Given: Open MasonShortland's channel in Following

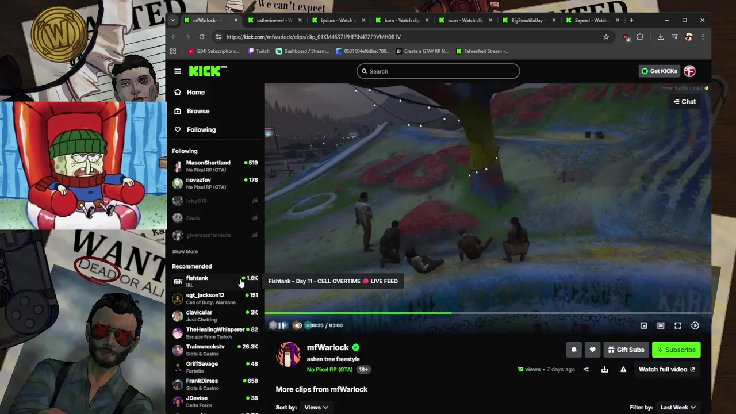Looking at the screenshot, I should pyautogui.click(x=216, y=166).
